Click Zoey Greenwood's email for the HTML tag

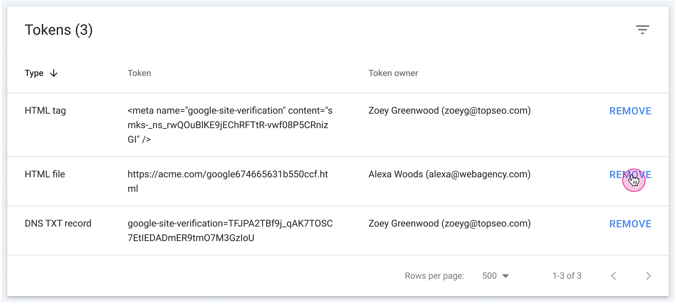coord(450,111)
